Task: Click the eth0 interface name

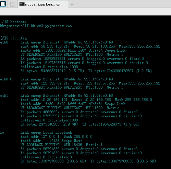Action: tap(4, 42)
